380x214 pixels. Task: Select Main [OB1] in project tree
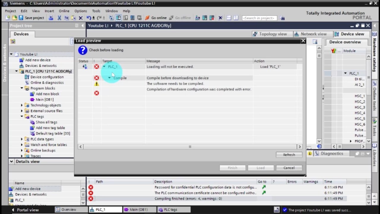tap(45, 100)
